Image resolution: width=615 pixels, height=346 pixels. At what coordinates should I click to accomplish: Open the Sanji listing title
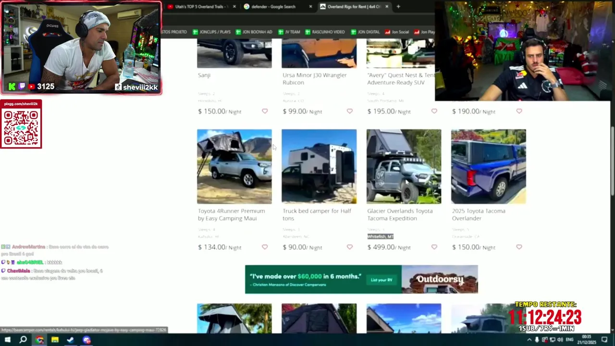tap(204, 75)
